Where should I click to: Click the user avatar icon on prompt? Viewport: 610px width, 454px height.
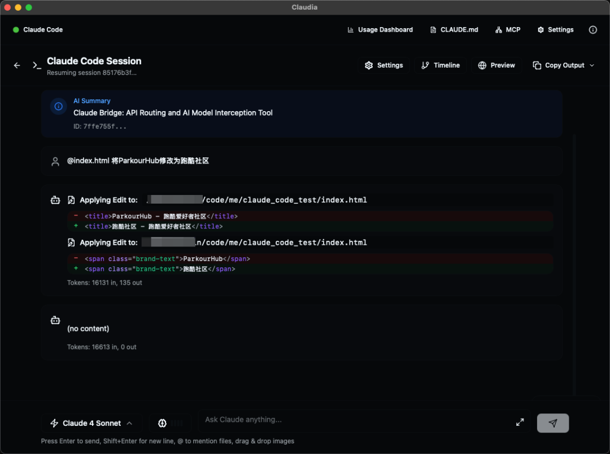[55, 161]
